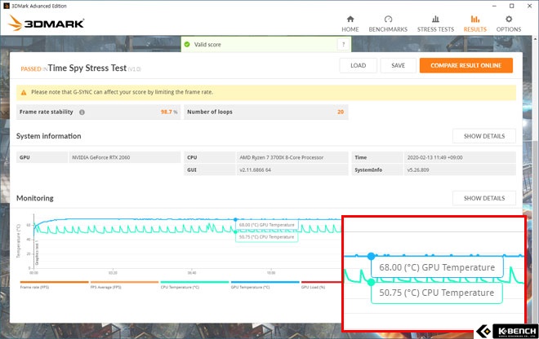Select the FPS Average (FPS) legend
The width and height of the screenshot is (539, 339).
(124, 285)
